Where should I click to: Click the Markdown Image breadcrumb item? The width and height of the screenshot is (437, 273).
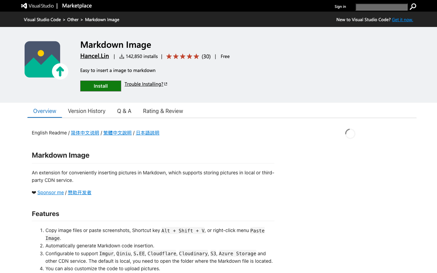point(102,19)
